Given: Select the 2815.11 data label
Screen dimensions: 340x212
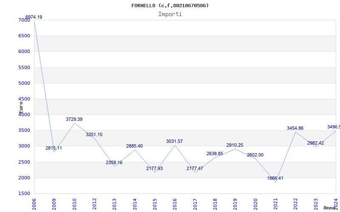Looking at the screenshot, I should (x=54, y=148).
